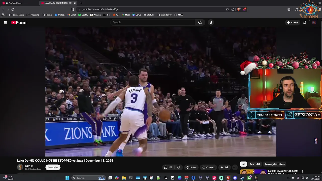Open a new tab with the plus button
Screen dimensions: 322x181
(x=81, y=3)
